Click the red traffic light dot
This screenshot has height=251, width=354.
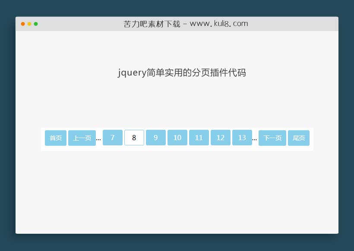(x=22, y=24)
